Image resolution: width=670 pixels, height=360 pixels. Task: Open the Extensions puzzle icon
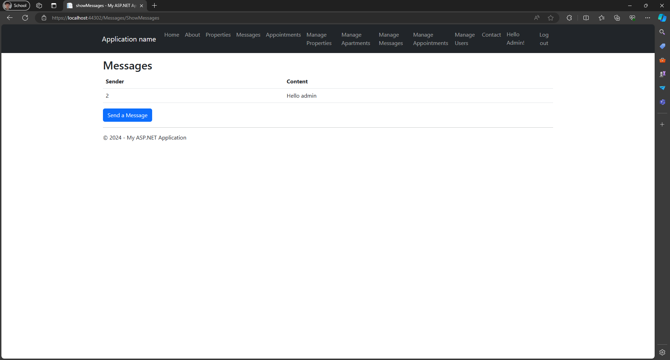pyautogui.click(x=569, y=18)
